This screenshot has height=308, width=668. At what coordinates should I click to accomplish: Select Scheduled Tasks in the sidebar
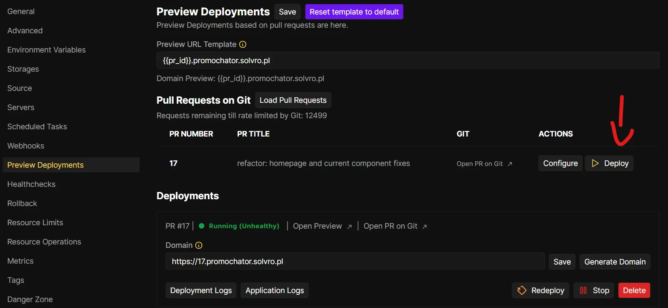tap(37, 127)
